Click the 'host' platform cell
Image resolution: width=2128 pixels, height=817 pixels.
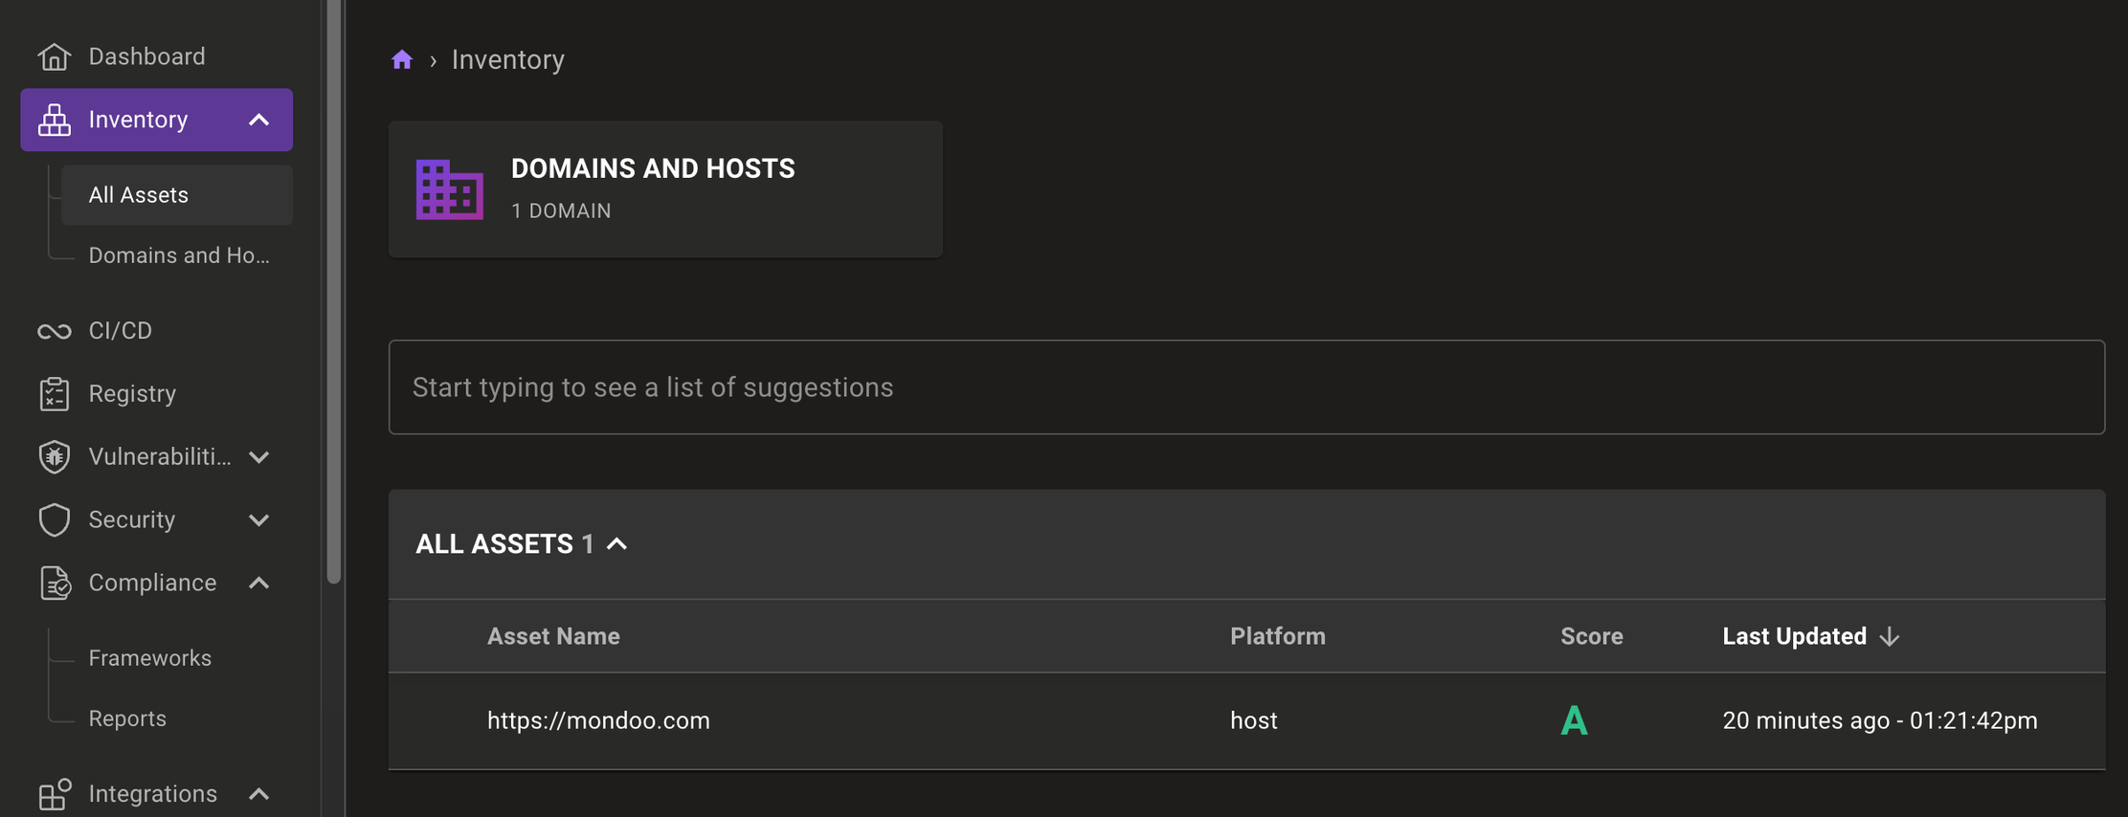pyautogui.click(x=1253, y=720)
